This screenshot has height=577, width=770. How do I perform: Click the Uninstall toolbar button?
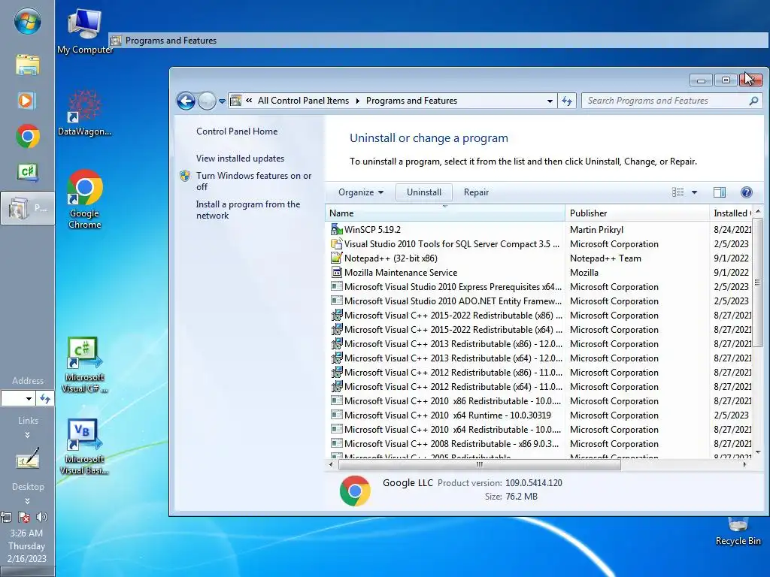pos(424,192)
